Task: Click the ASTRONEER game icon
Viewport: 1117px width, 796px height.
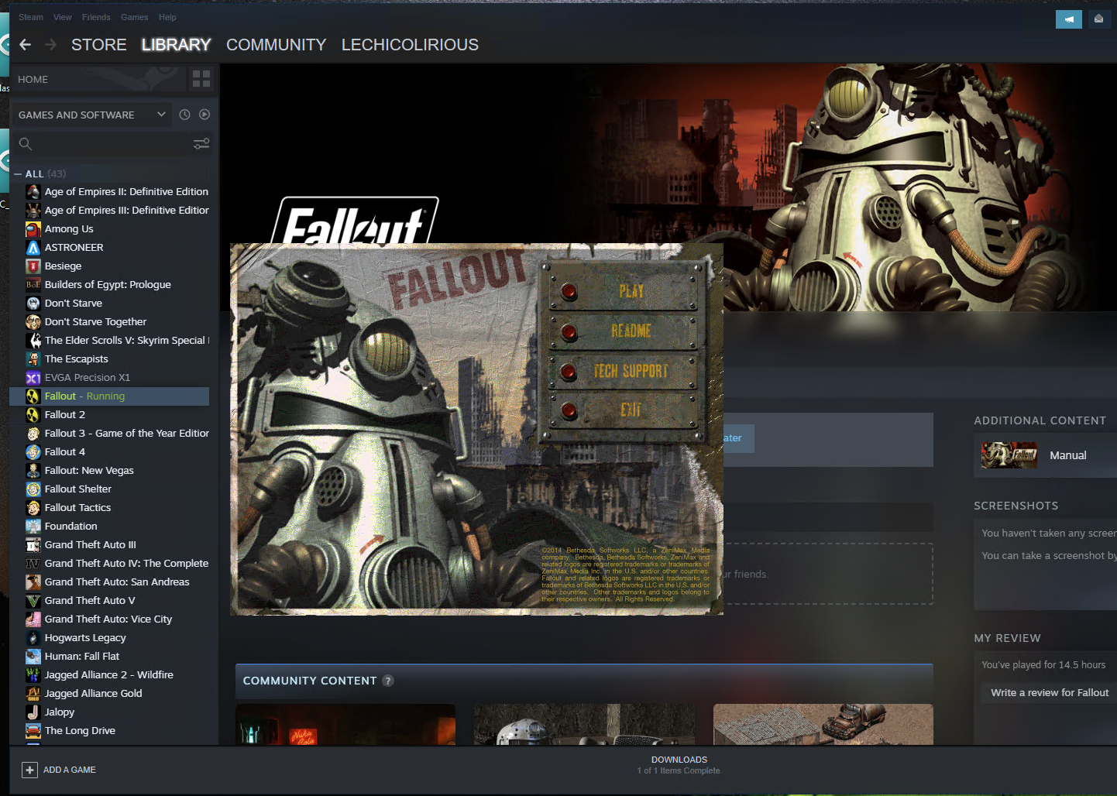Action: (x=33, y=248)
